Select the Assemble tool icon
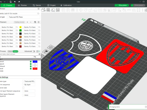 134,10
